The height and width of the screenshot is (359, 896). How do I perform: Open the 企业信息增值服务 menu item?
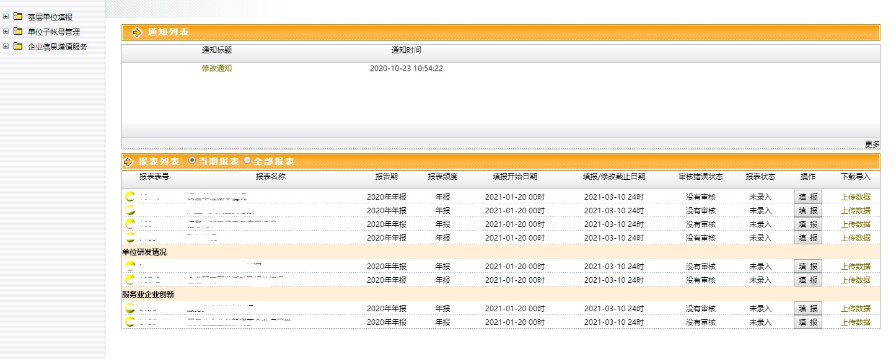[58, 47]
